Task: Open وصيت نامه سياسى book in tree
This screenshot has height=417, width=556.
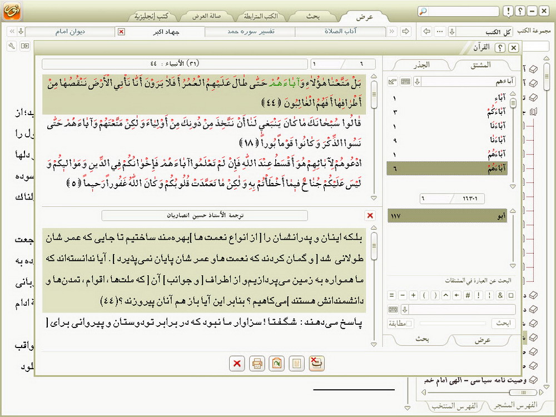Action: [475, 380]
